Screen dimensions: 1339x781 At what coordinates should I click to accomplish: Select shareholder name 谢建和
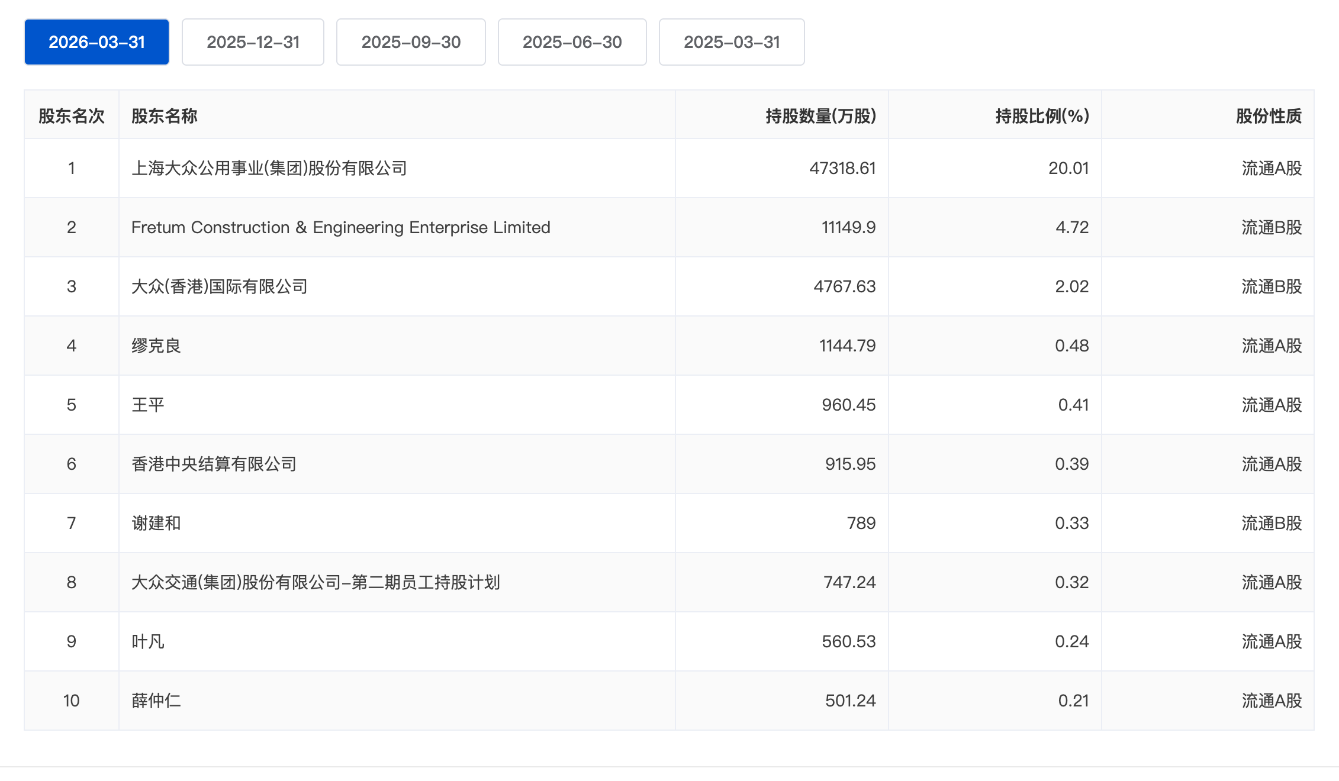(156, 523)
